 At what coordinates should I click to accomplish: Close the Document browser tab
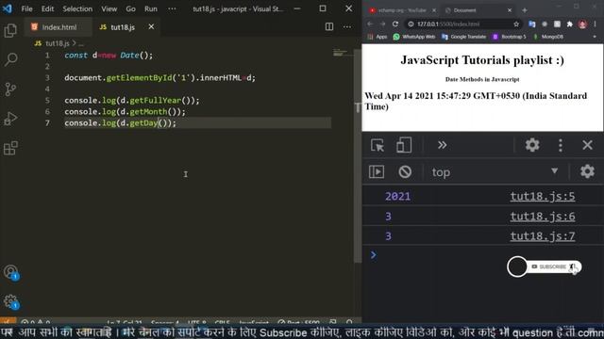click(x=510, y=10)
